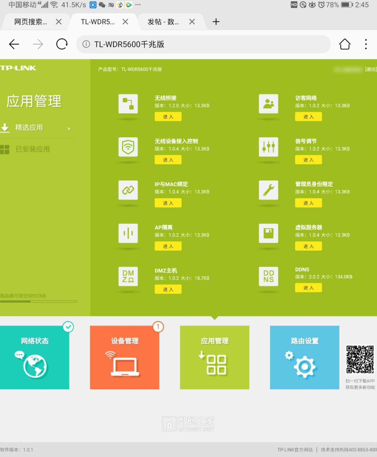
Task: Open the TP-LINK官方网站 link
Action: (x=295, y=450)
